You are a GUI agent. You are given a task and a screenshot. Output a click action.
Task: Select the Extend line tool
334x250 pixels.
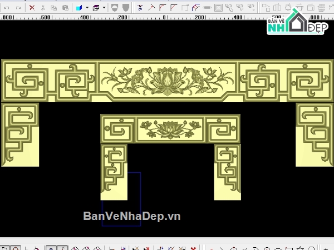[151, 8]
